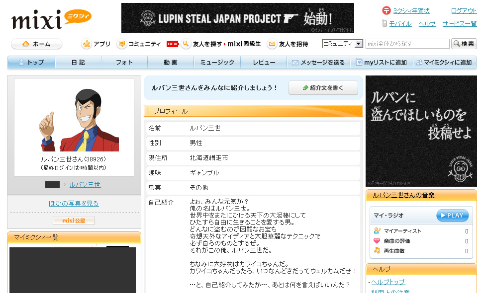Click the アプリ puzzle icon
The width and height of the screenshot is (484, 293).
[87, 44]
